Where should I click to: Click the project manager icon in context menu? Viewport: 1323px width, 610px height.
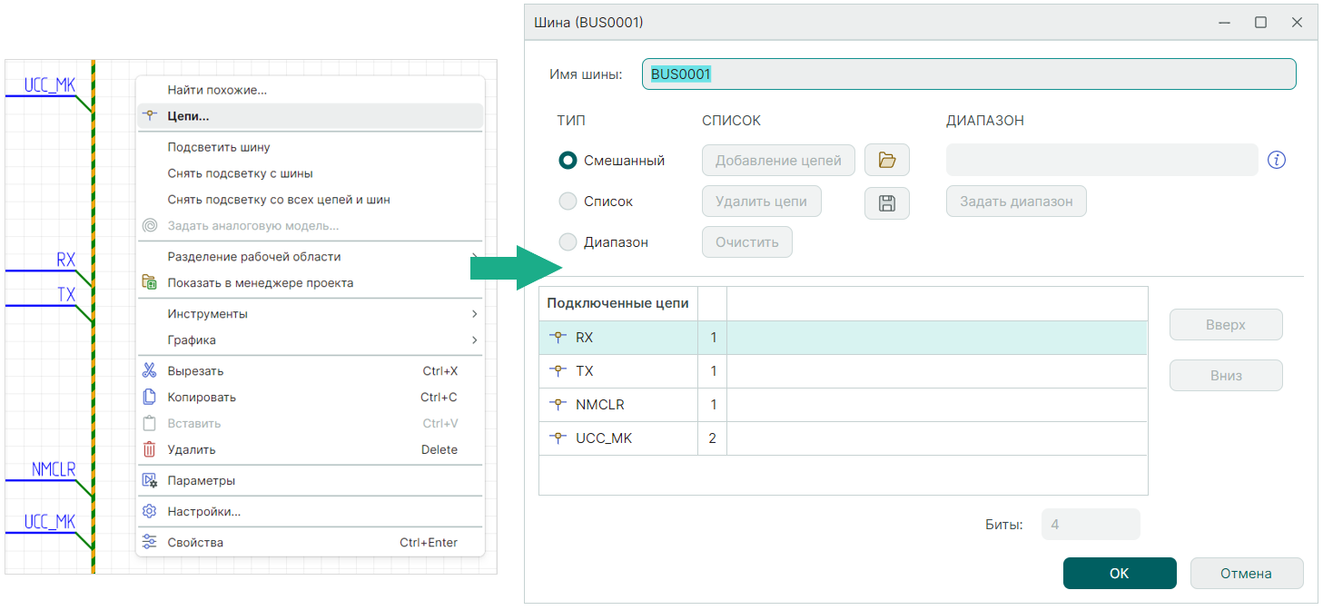(x=150, y=282)
